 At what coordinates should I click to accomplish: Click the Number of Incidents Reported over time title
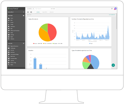[x=83, y=19]
